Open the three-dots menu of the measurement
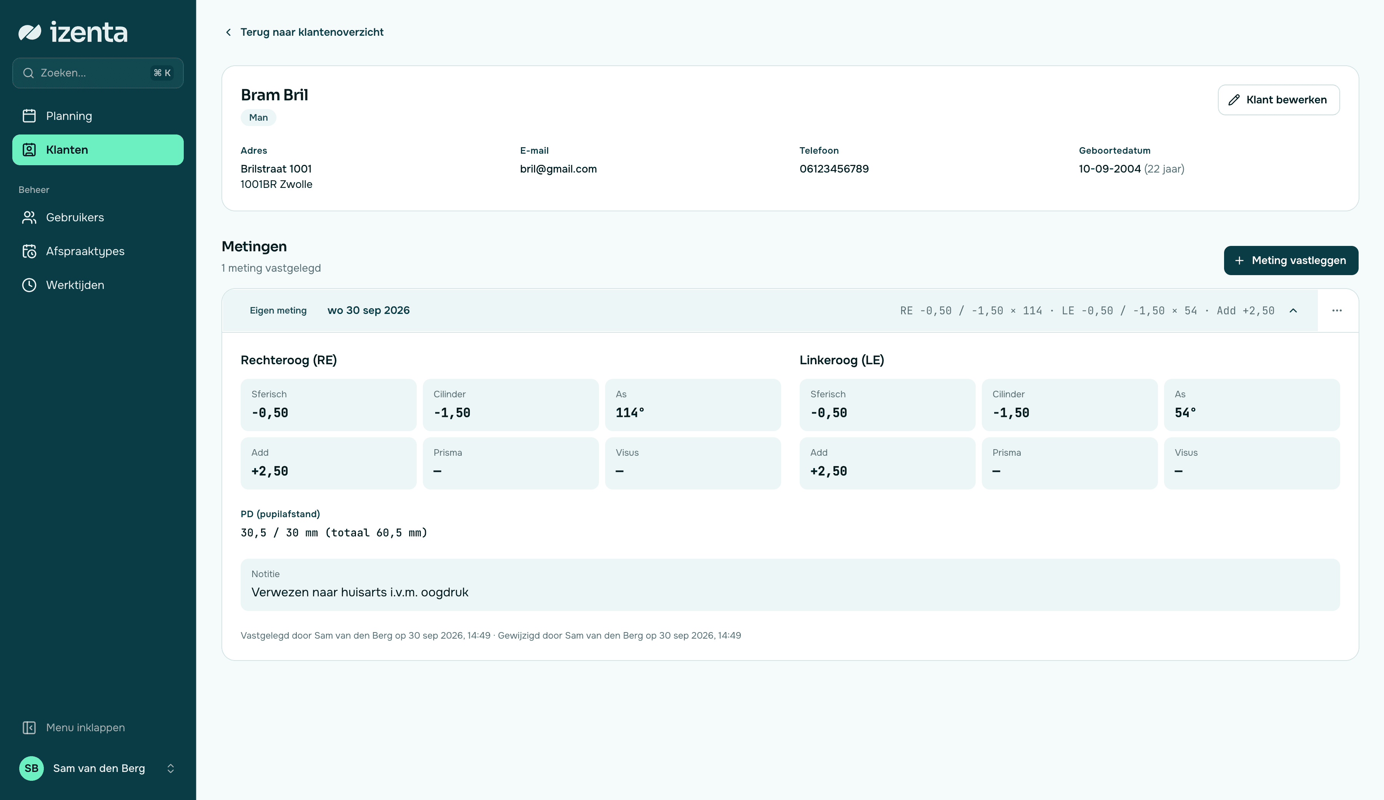This screenshot has width=1384, height=800. point(1337,311)
